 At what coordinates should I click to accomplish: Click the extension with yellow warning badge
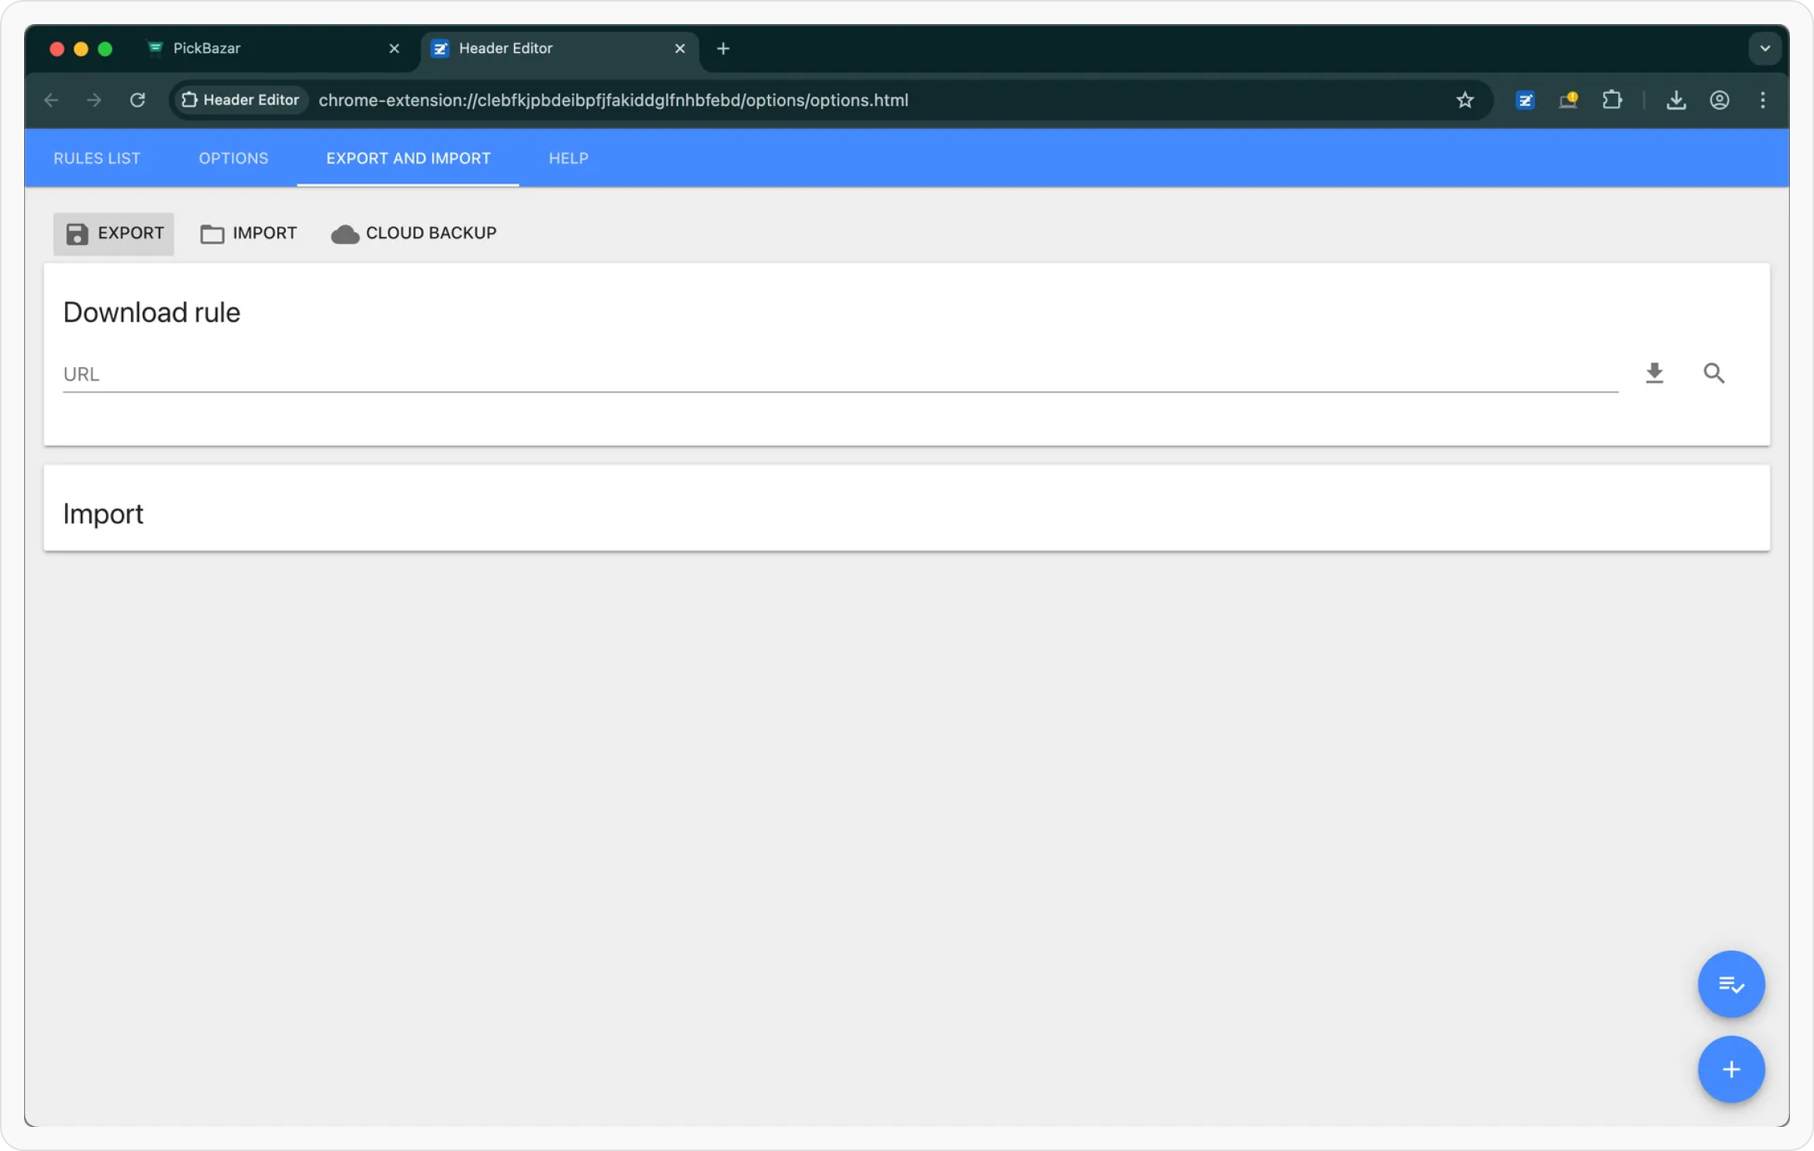[x=1568, y=100]
